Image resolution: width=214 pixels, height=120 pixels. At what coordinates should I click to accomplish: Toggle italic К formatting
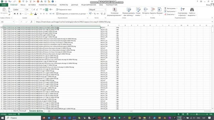point(17,14)
